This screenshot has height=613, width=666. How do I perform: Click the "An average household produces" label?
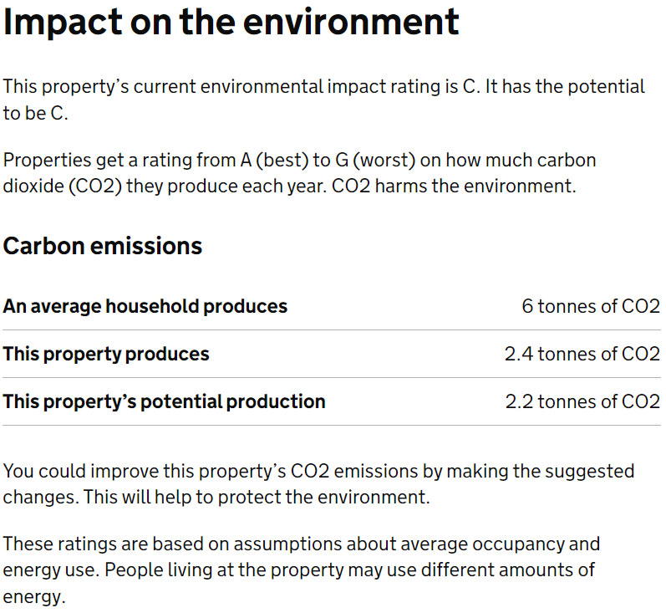pos(145,306)
